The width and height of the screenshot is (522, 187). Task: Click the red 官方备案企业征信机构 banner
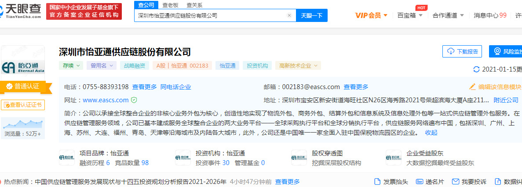pos(84,11)
